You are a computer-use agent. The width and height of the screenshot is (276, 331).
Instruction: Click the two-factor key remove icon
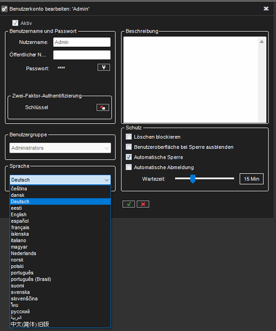point(102,108)
